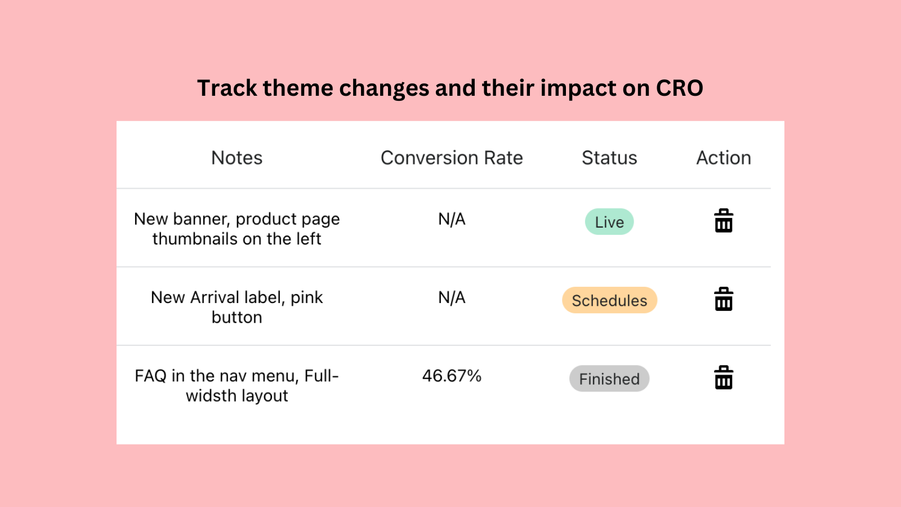Click trash icon for New Arrival label row
Screen dimensions: 901x507
point(724,299)
